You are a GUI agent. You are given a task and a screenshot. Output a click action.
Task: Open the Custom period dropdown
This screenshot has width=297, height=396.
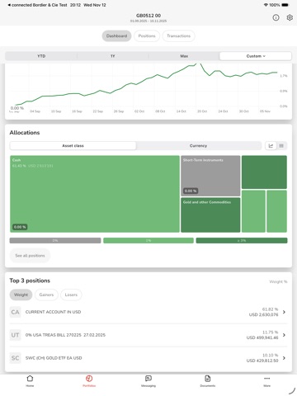pyautogui.click(x=256, y=56)
